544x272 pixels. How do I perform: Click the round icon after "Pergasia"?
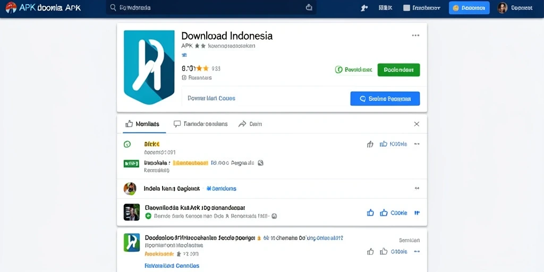(x=261, y=163)
